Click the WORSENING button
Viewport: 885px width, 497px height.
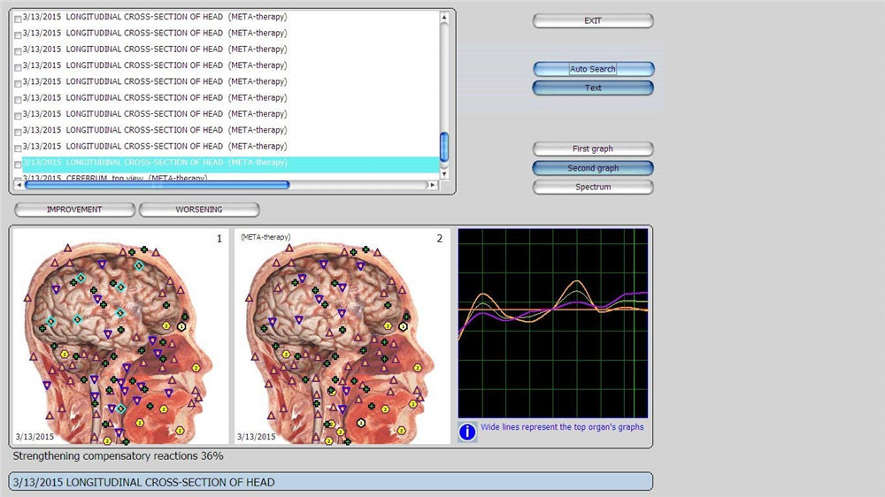199,210
